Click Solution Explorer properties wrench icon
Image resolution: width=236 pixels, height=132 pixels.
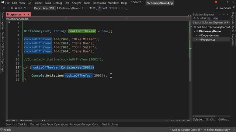pos(214,18)
